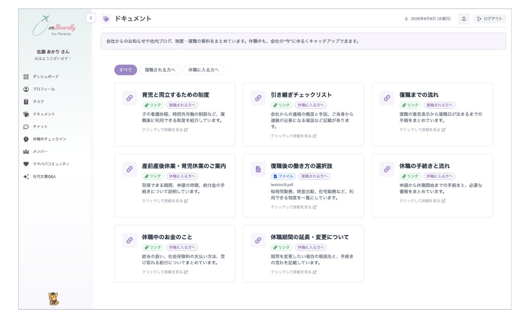Click the airplane icon beside the date
This screenshot has height=327, width=530.
(x=406, y=19)
